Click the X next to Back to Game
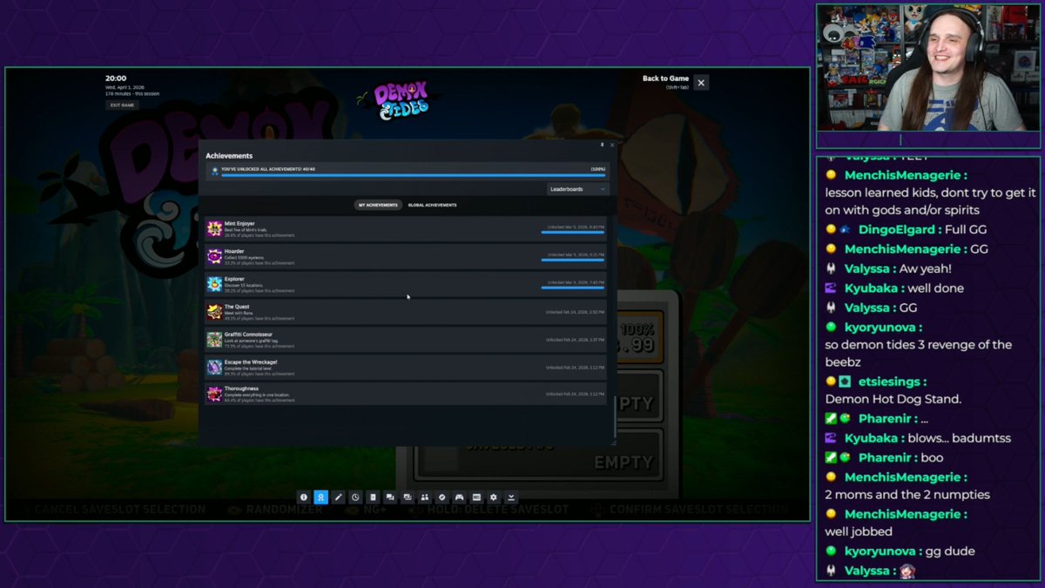Screen dimensions: 1045x588 pyautogui.click(x=701, y=83)
